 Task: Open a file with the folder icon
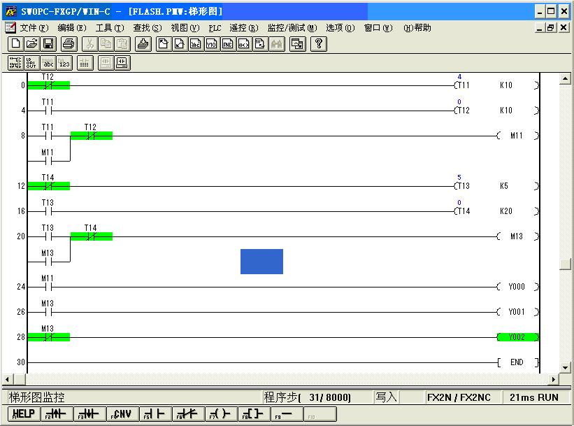(x=31, y=44)
